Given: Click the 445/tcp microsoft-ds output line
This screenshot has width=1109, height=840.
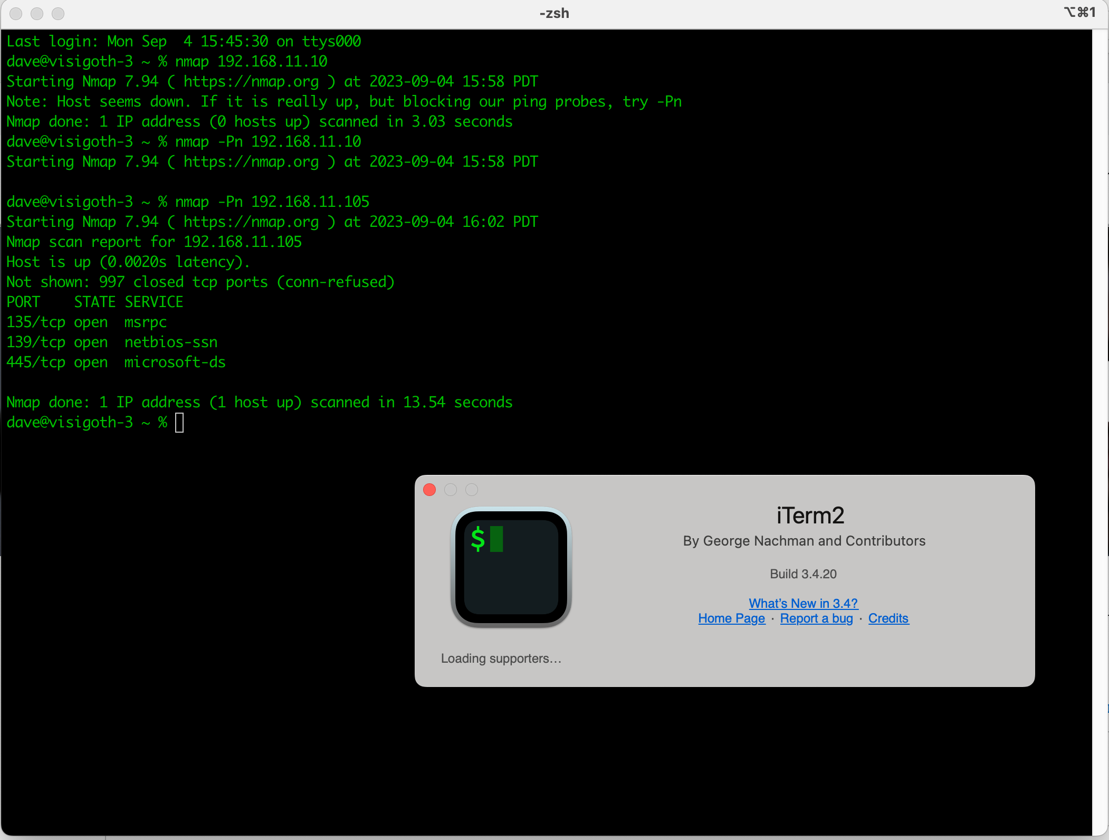Looking at the screenshot, I should [116, 362].
